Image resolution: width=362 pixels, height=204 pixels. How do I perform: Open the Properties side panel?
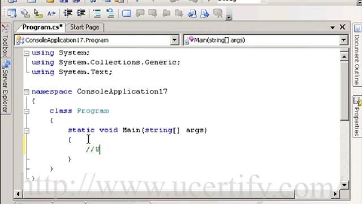(357, 117)
